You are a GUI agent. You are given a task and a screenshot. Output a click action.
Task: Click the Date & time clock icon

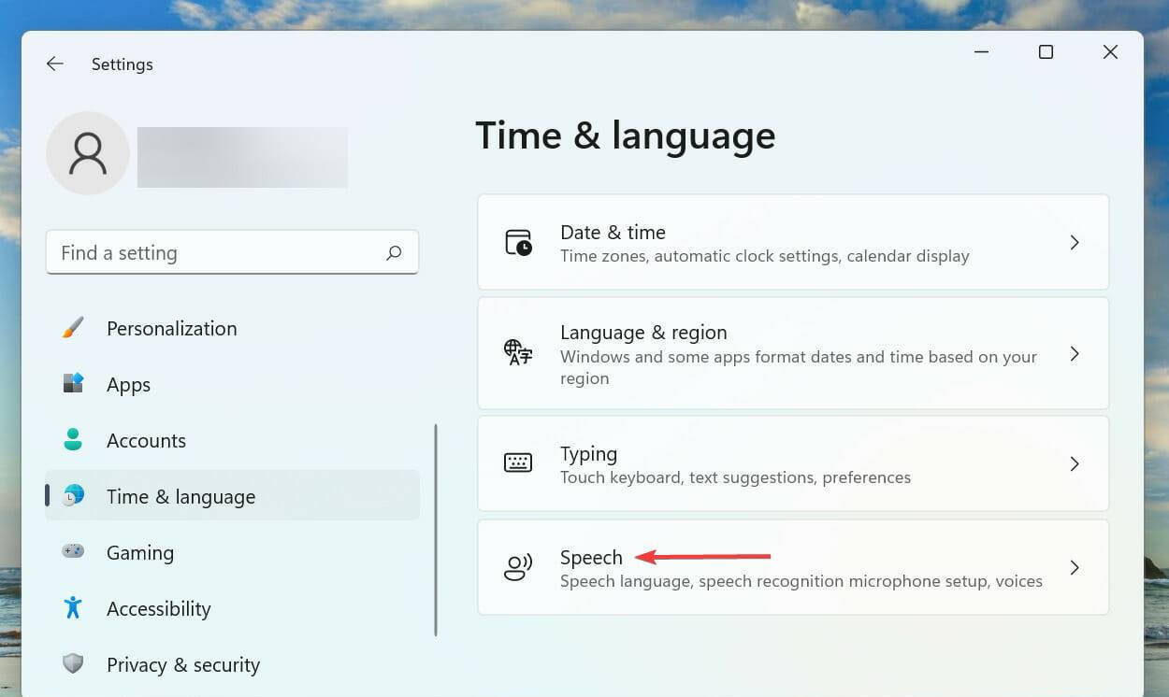click(518, 242)
